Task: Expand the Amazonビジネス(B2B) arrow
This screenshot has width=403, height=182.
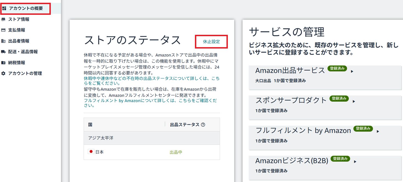Action: (x=355, y=161)
